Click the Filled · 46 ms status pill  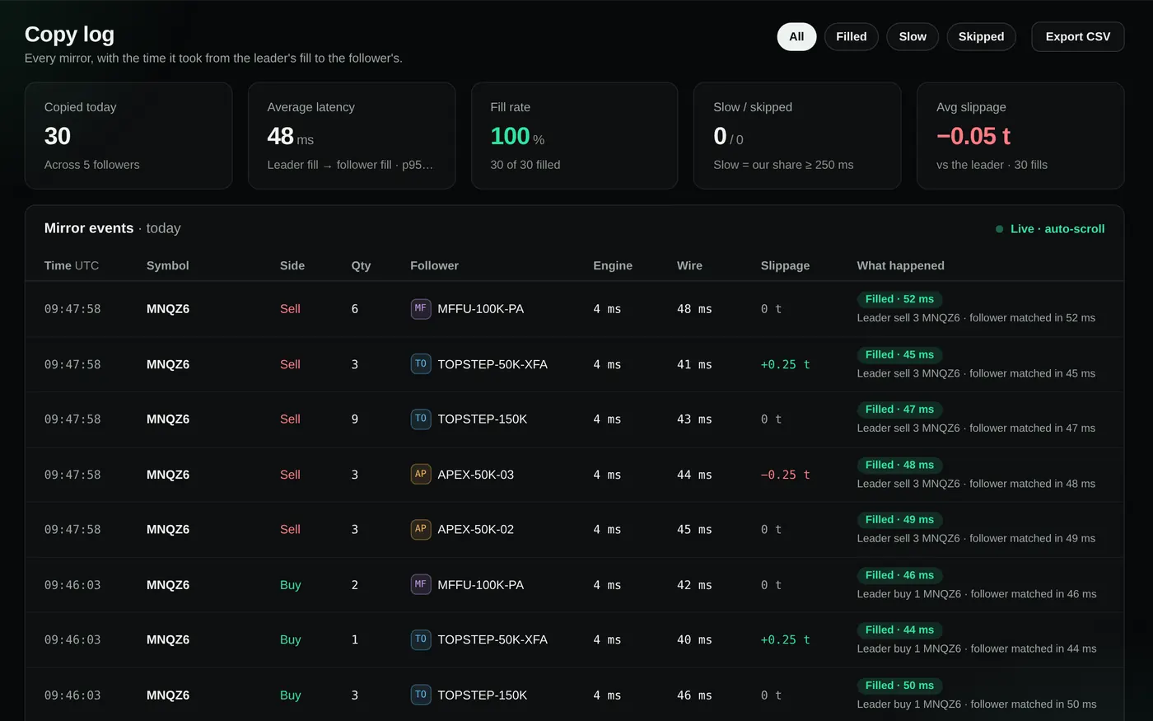(899, 575)
